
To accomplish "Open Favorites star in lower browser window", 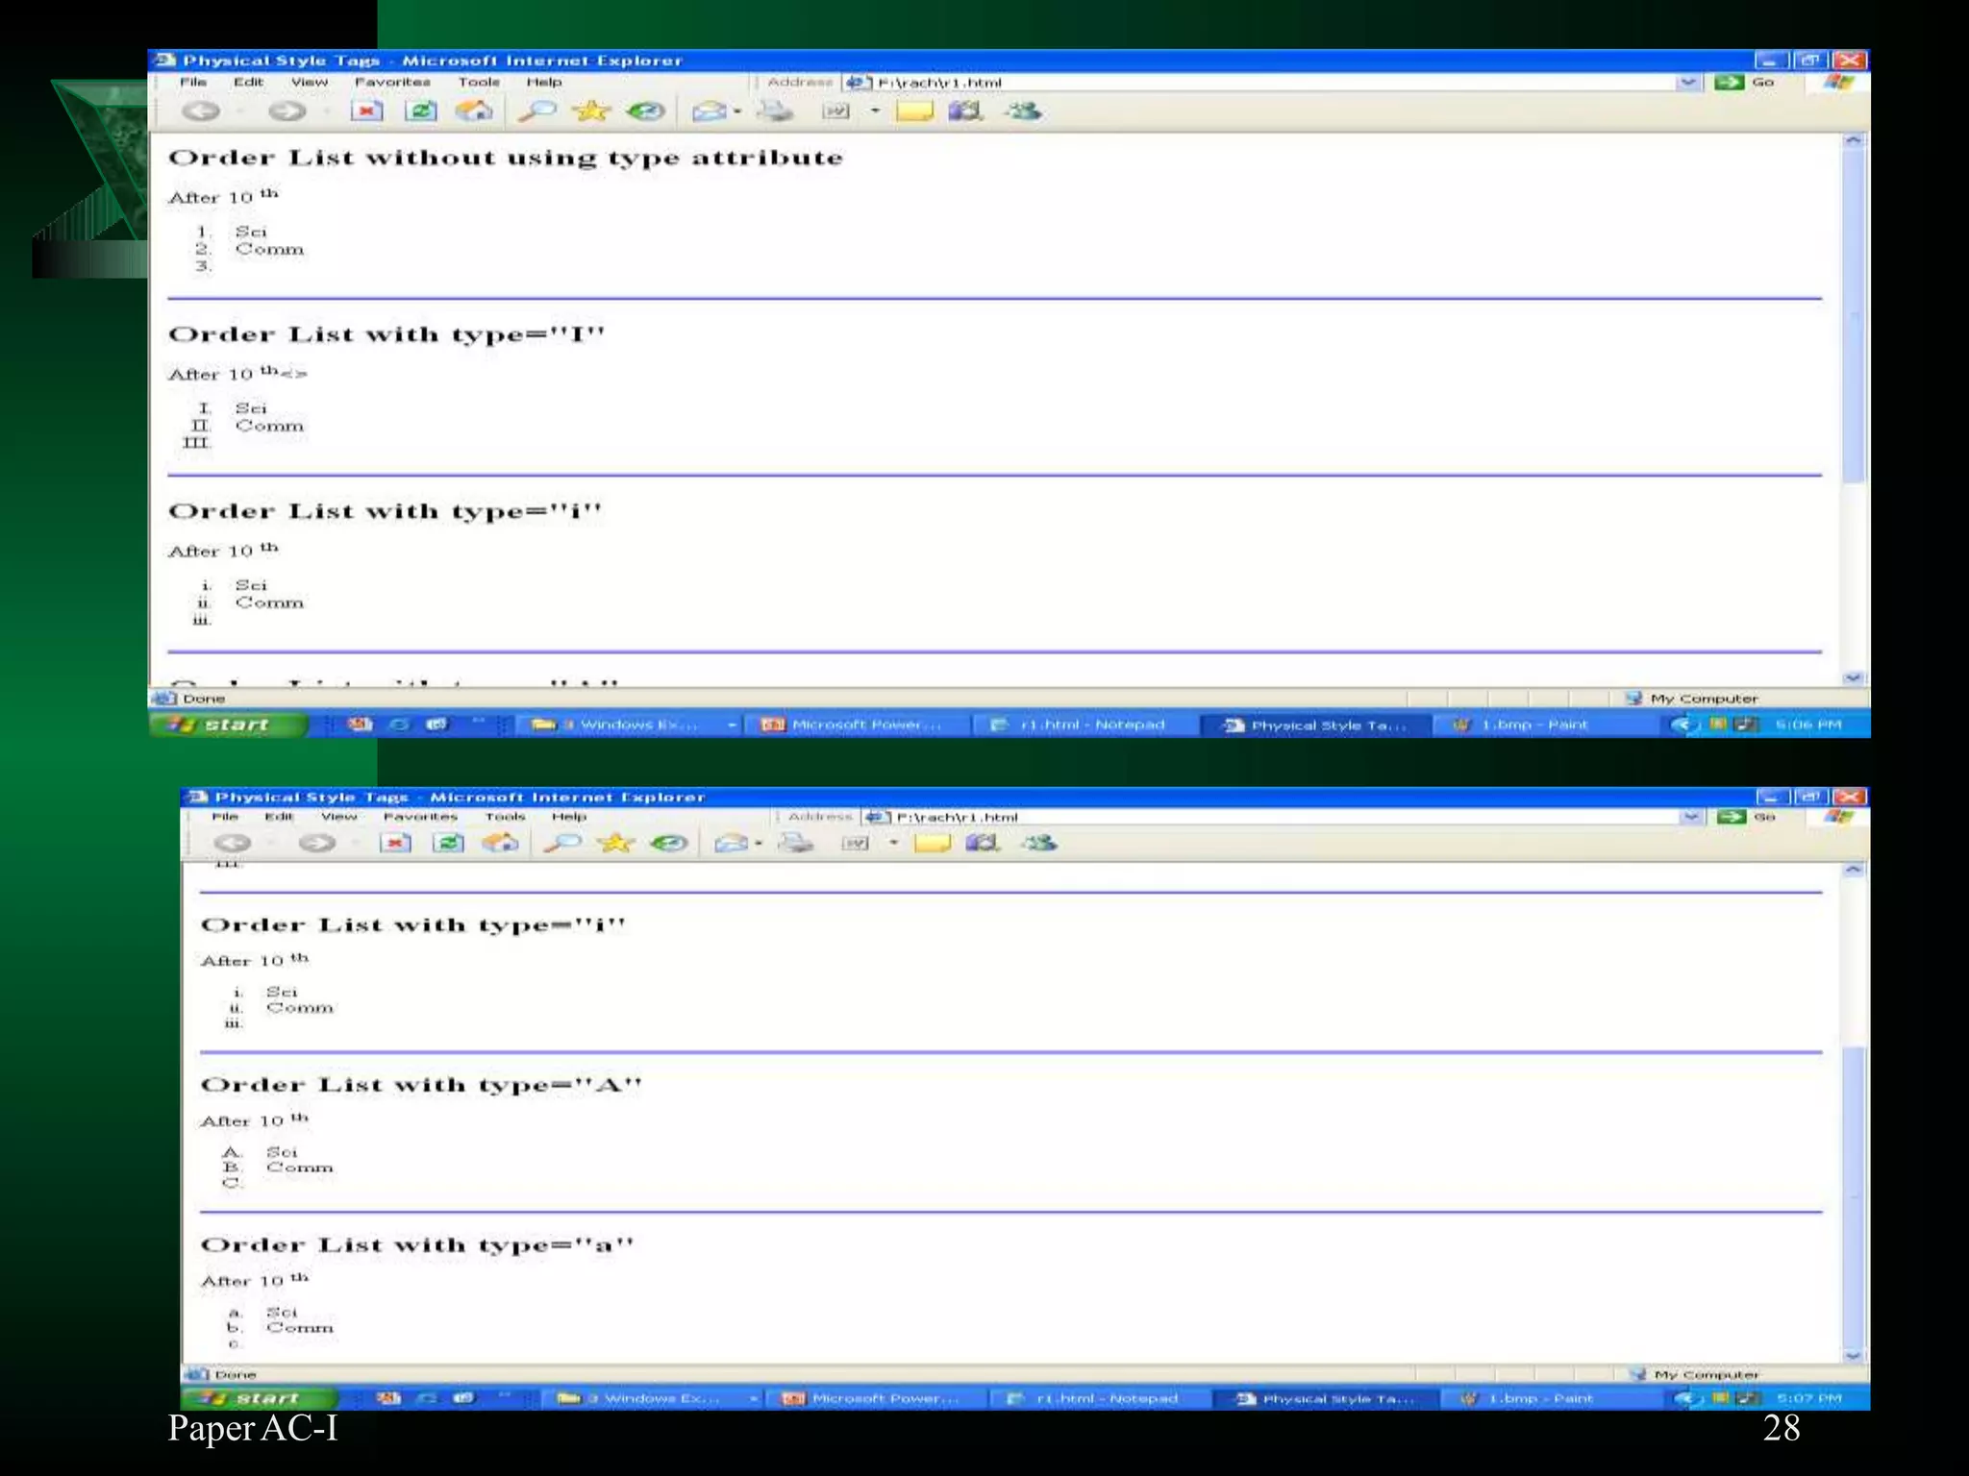I will click(x=615, y=844).
